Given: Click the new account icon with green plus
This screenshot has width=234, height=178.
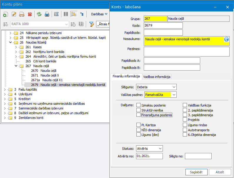Looking at the screenshot, I should coord(6,14).
